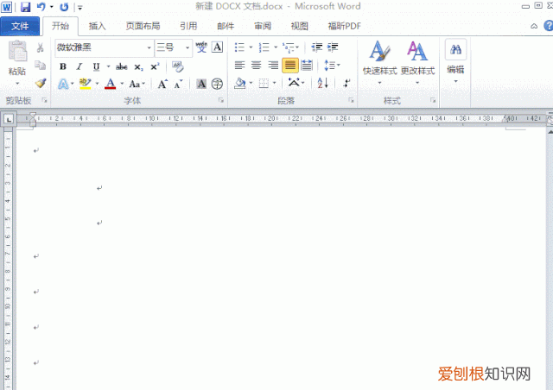Click the Decrease Indent icon
This screenshot has width=553, height=390.
tap(317, 47)
